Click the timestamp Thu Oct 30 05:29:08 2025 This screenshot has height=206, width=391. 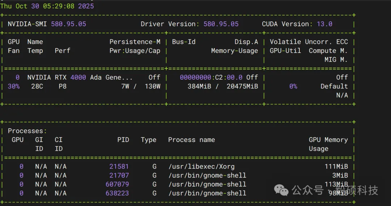click(x=47, y=6)
